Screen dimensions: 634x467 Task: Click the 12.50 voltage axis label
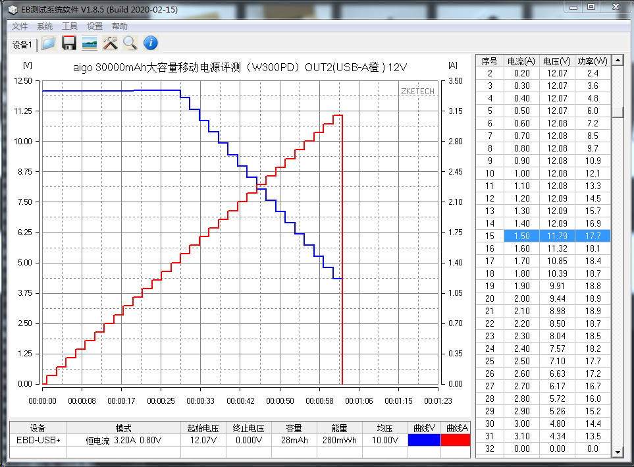(x=23, y=81)
